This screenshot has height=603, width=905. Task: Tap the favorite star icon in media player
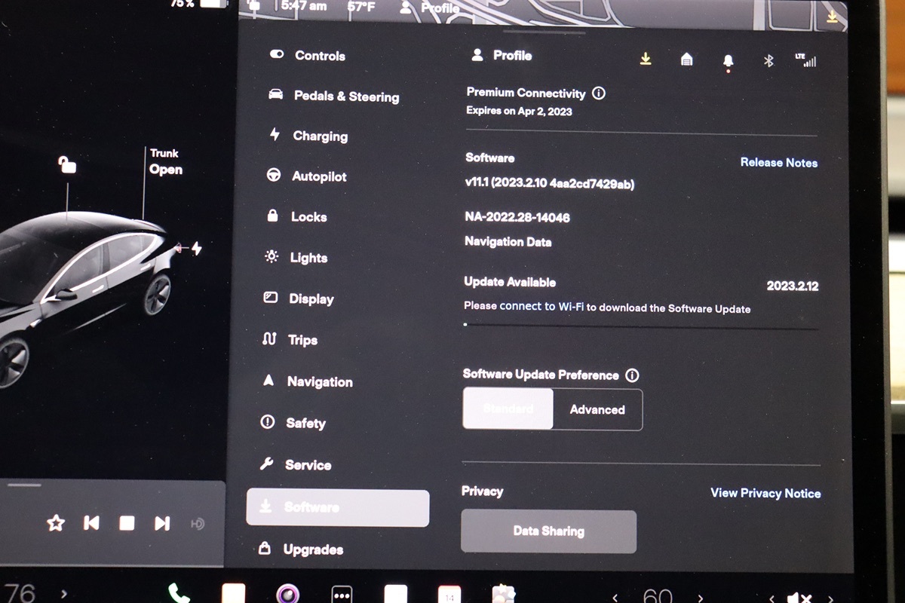(x=56, y=523)
